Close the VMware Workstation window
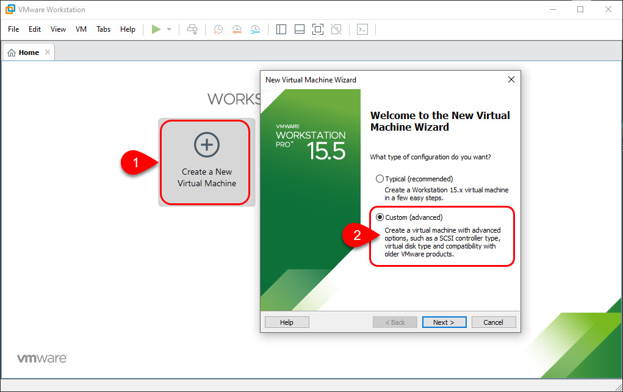This screenshot has width=623, height=392. [608, 9]
